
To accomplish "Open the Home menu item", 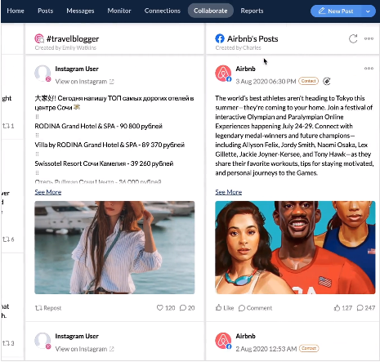I will [x=16, y=11].
